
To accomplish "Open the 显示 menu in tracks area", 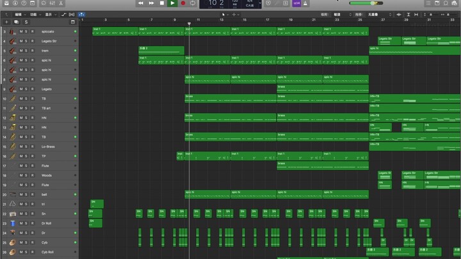I will 51,14.
